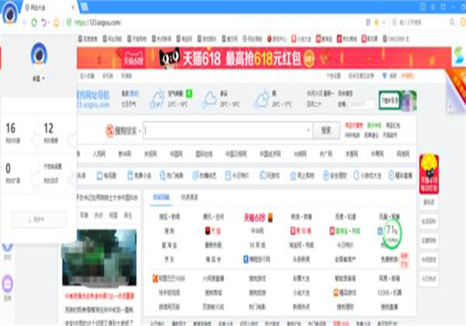This screenshot has height=326, width=466.
Task: Go back with the back arrow button
Action: [25, 23]
